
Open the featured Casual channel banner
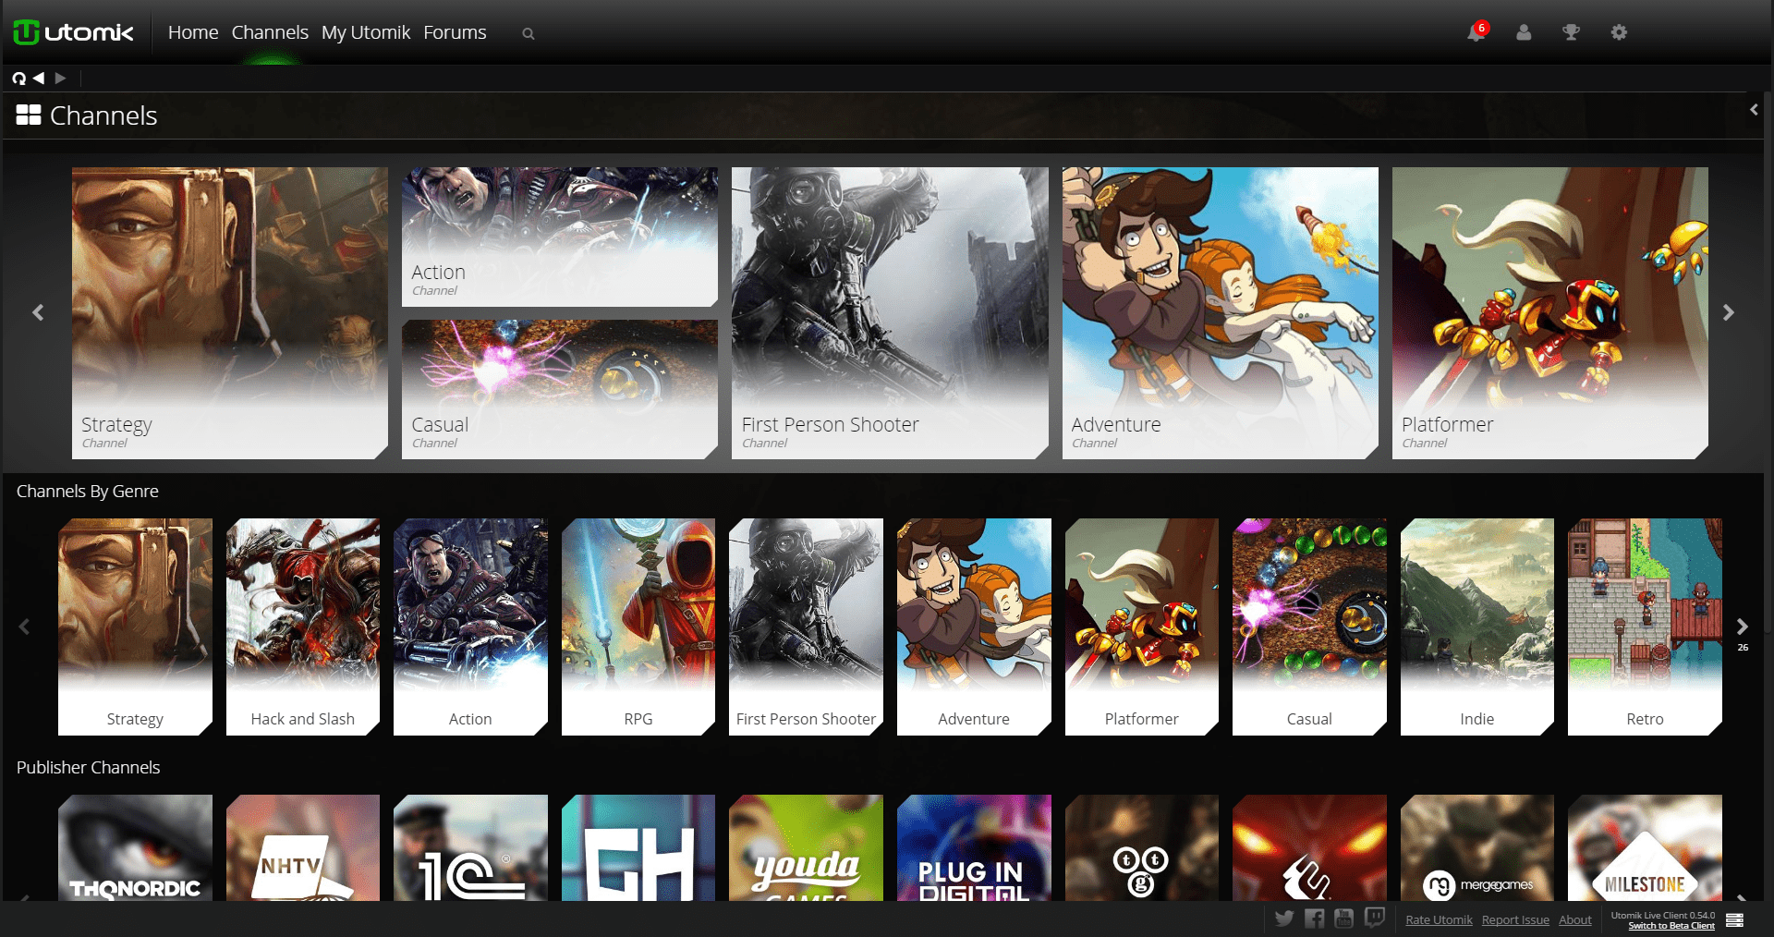click(560, 390)
